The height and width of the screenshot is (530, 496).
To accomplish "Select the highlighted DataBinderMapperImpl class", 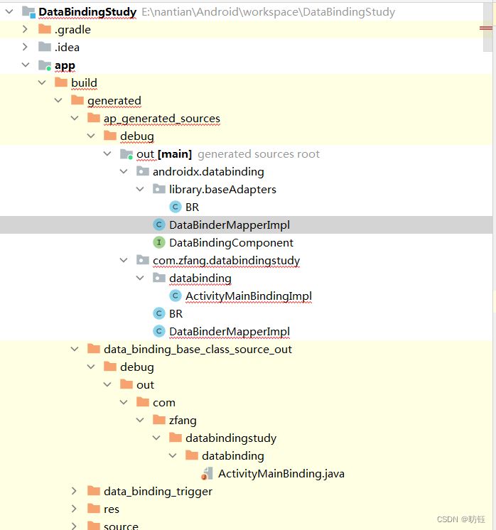I will pos(229,225).
